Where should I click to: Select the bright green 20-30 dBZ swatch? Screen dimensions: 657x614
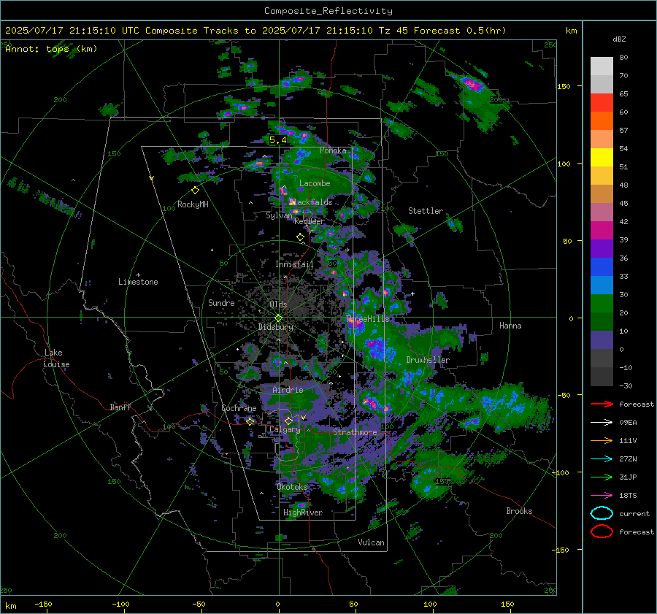point(602,304)
